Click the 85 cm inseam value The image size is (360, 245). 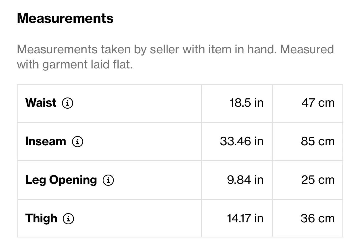[318, 141]
